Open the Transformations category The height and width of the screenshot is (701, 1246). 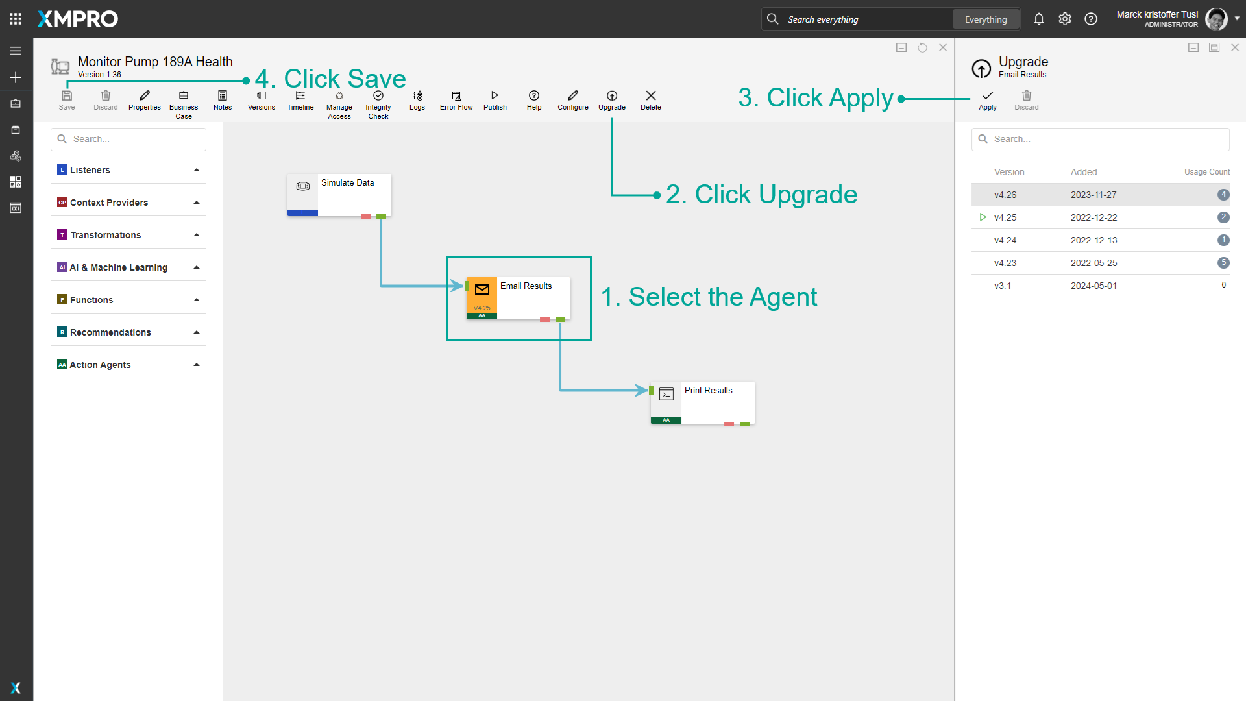[106, 234]
